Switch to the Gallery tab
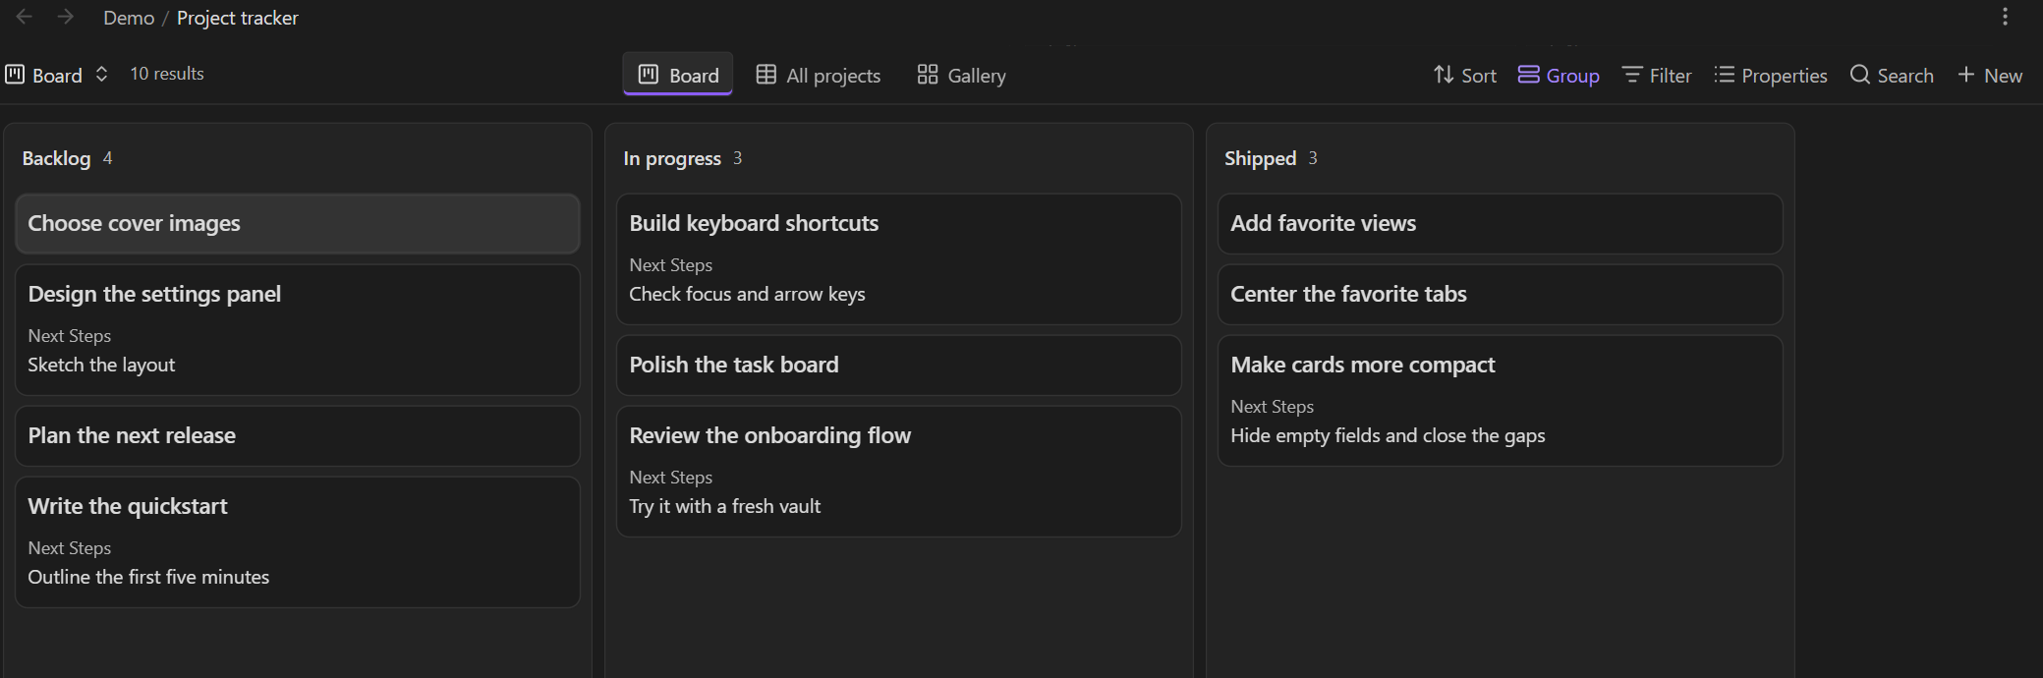The height and width of the screenshot is (678, 2043). point(962,75)
